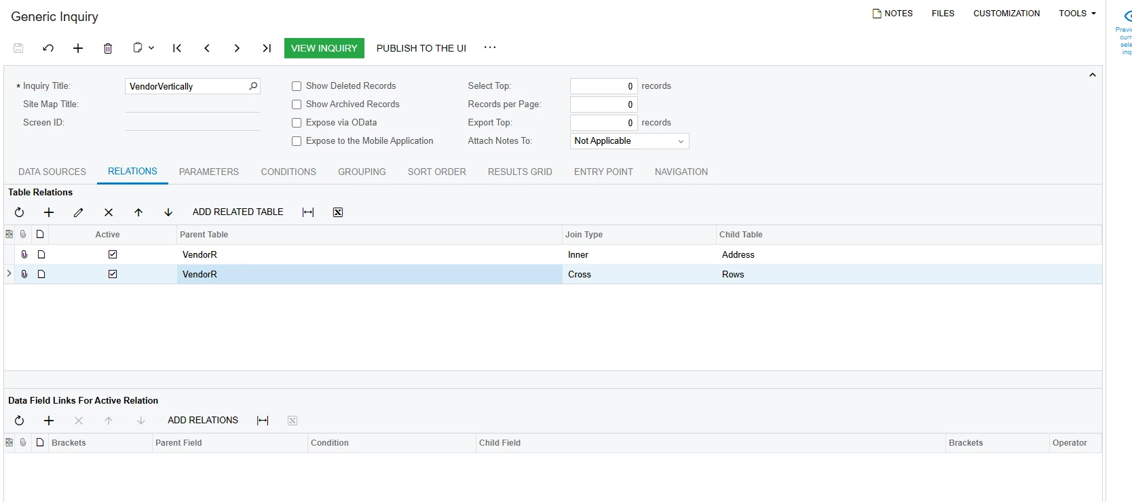Screen dimensions: 1132x502
Task: Delete the selected table relation row
Action: coord(109,212)
